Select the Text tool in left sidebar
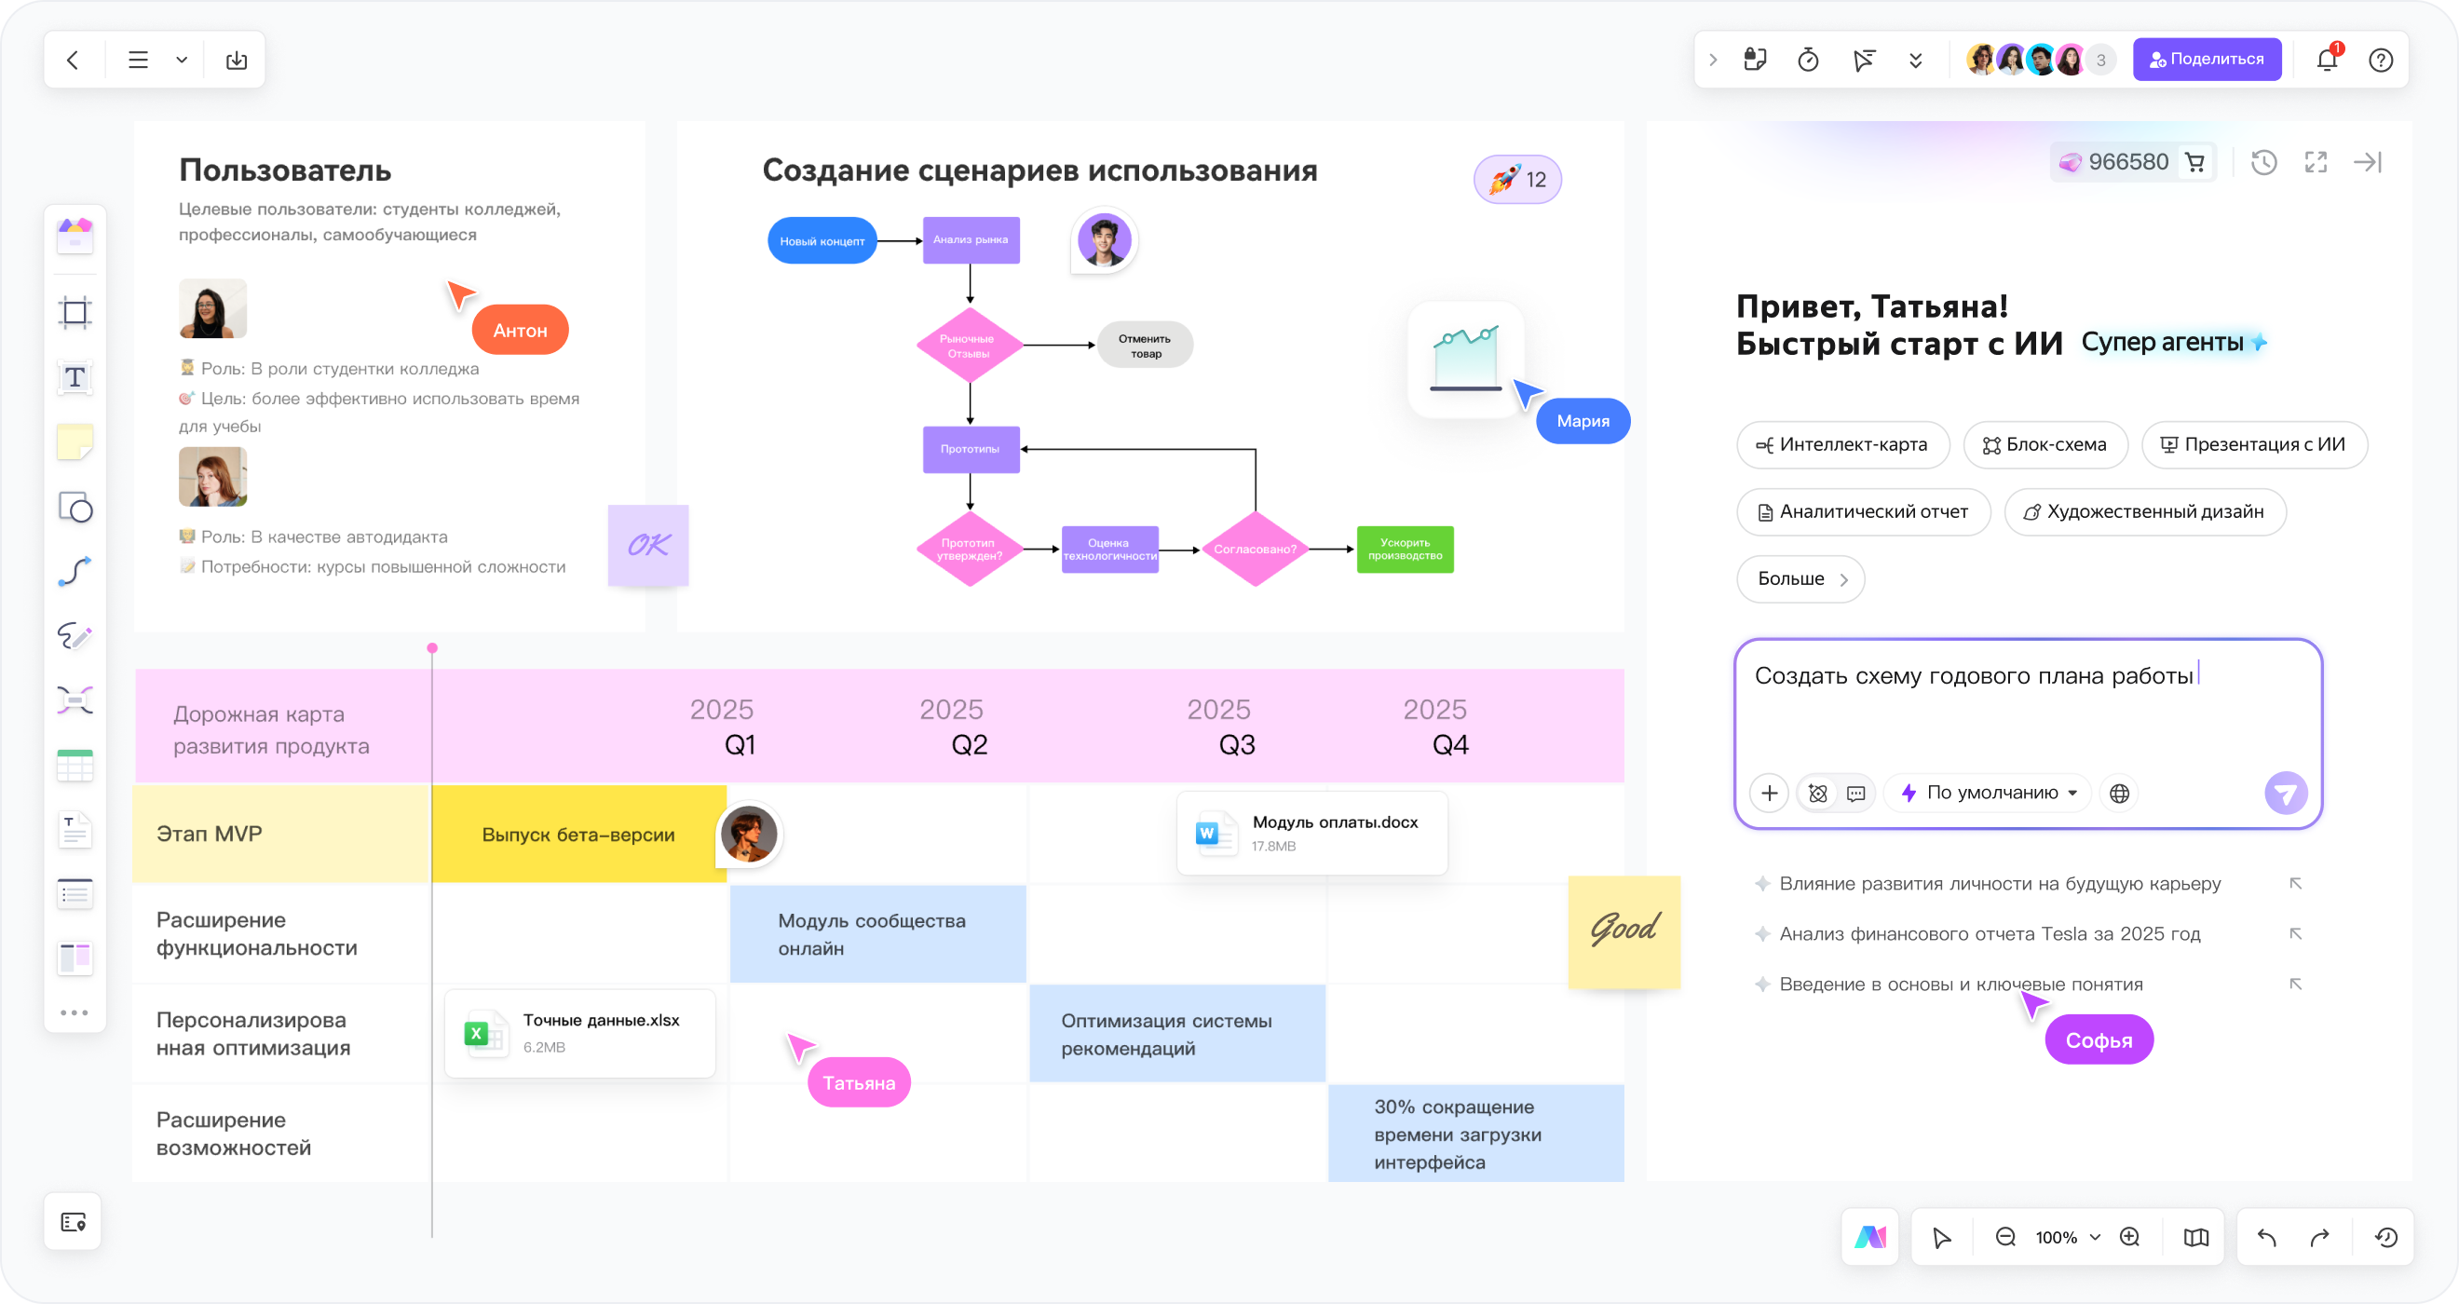 [x=75, y=378]
